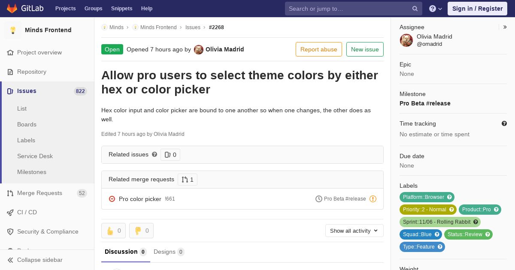
Task: Click Related issues help icon
Action: (154, 154)
